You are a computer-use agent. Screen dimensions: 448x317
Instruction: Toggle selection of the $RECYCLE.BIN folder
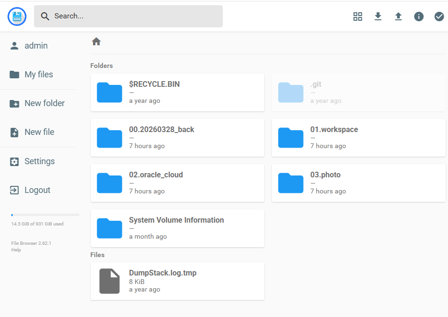coord(177,92)
